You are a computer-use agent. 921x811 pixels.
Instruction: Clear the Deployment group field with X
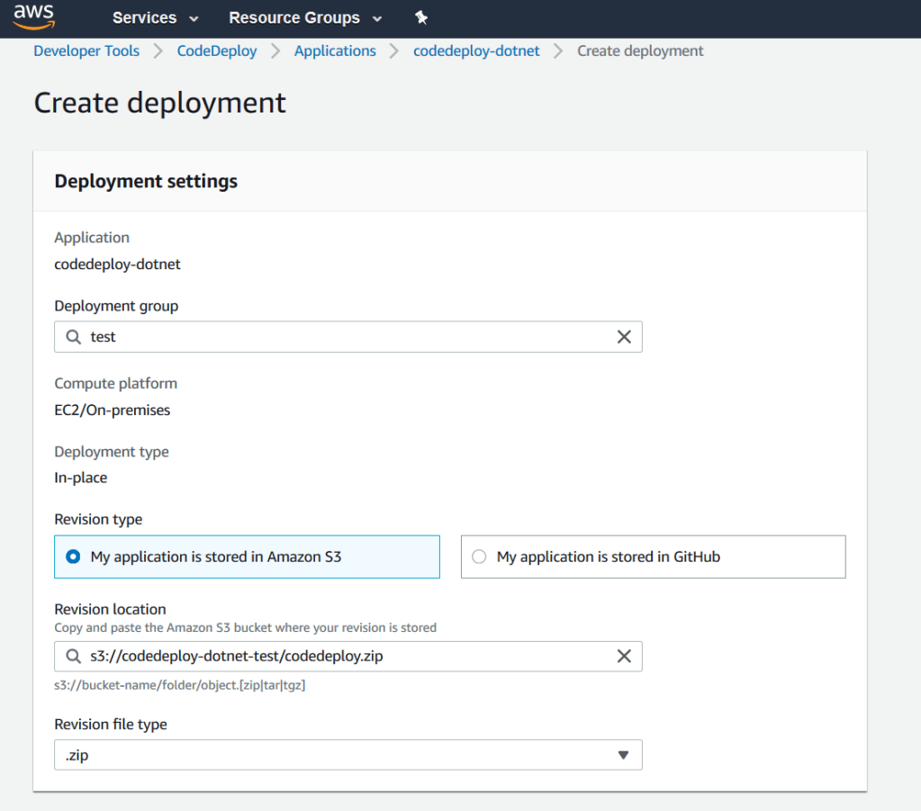point(623,337)
